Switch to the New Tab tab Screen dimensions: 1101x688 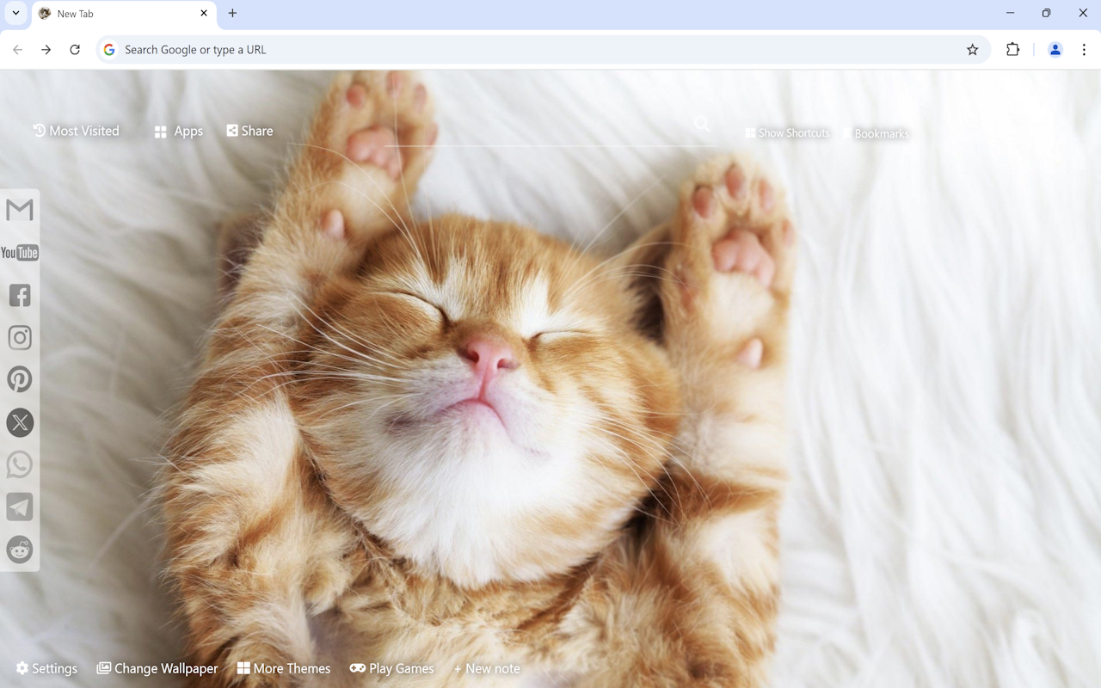112,14
